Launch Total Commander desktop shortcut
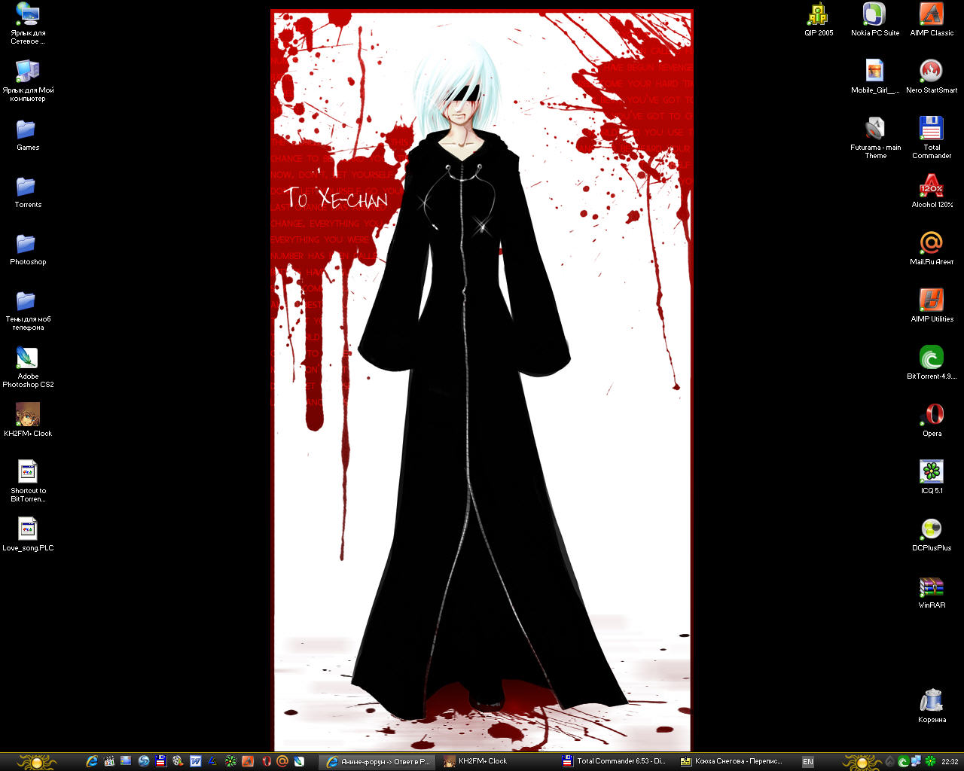 (x=932, y=137)
